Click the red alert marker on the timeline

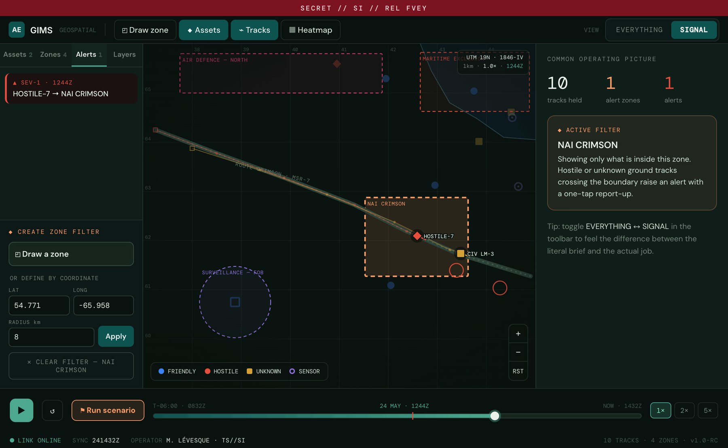click(413, 416)
